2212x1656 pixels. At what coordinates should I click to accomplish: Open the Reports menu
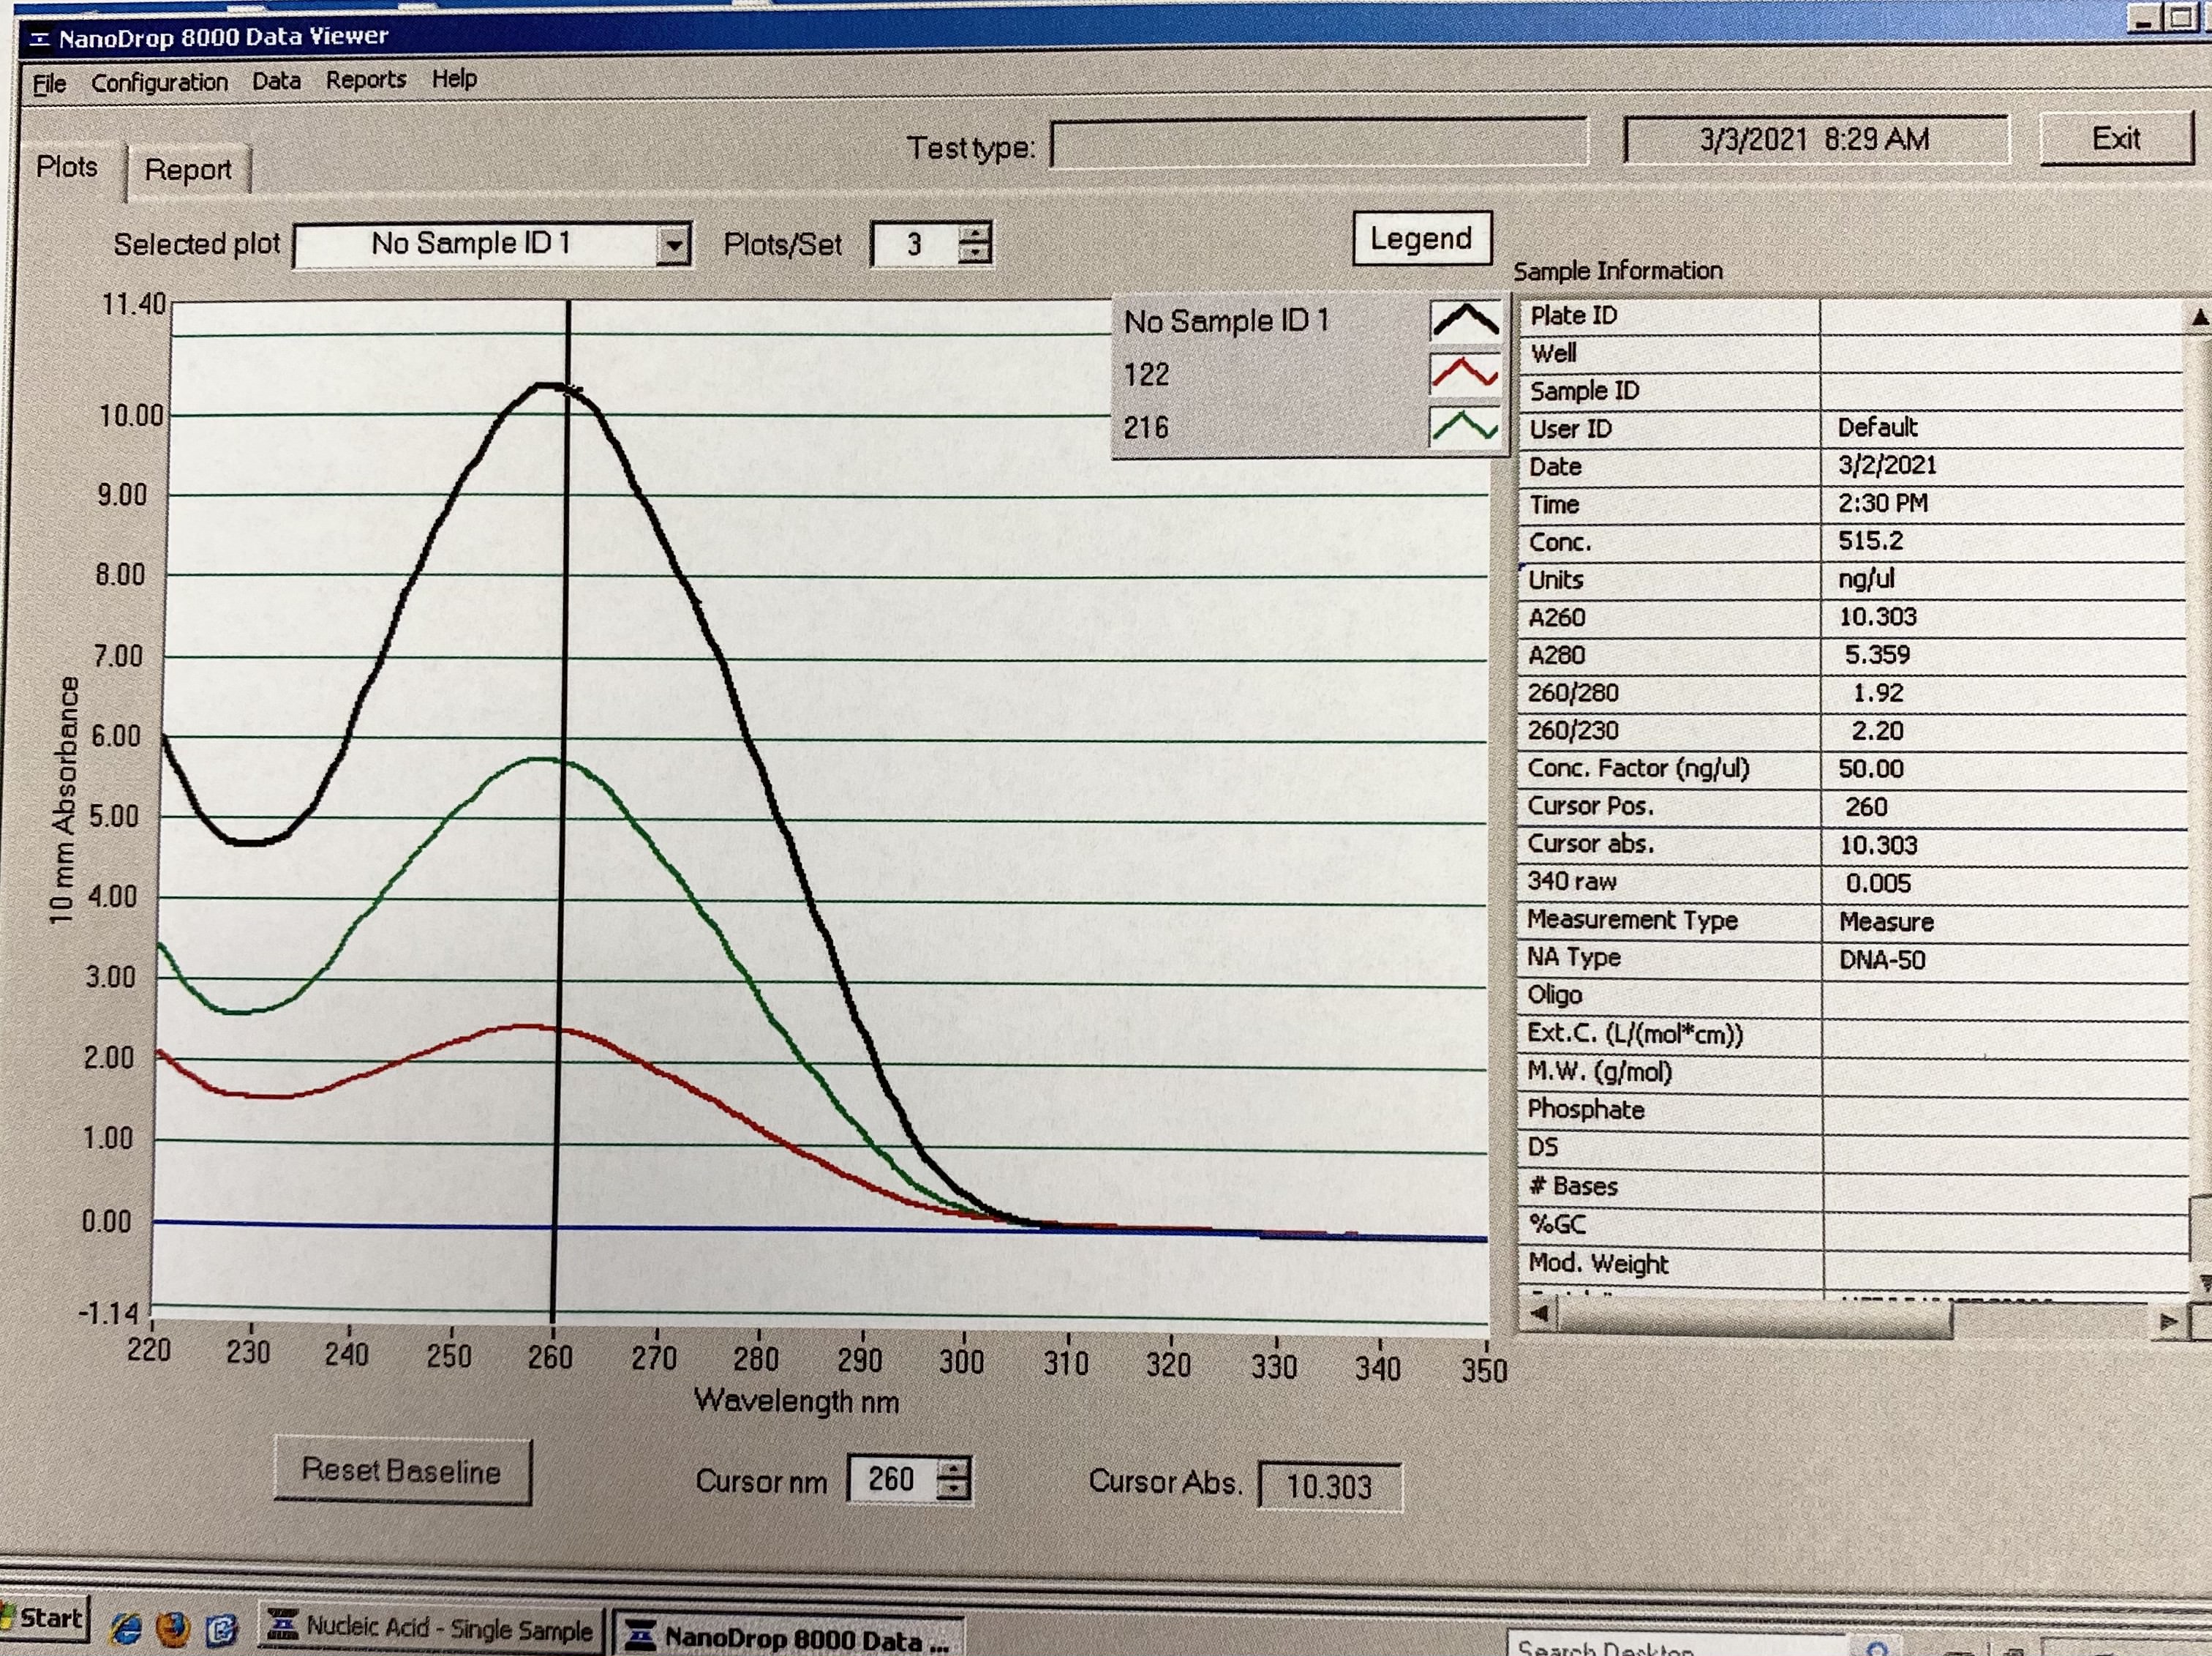[x=366, y=80]
